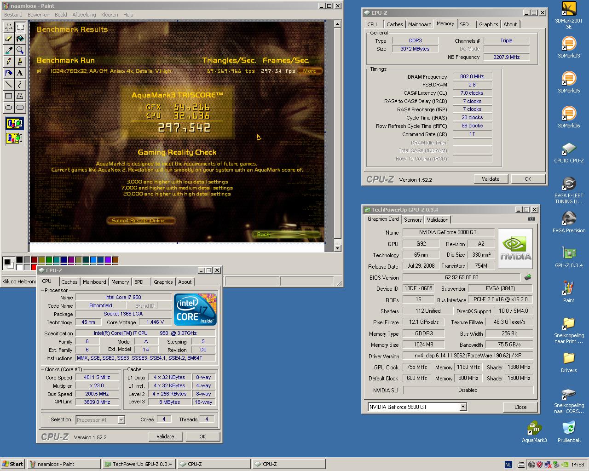
Task: Select the purple color swatch in Paint
Action: [x=71, y=260]
